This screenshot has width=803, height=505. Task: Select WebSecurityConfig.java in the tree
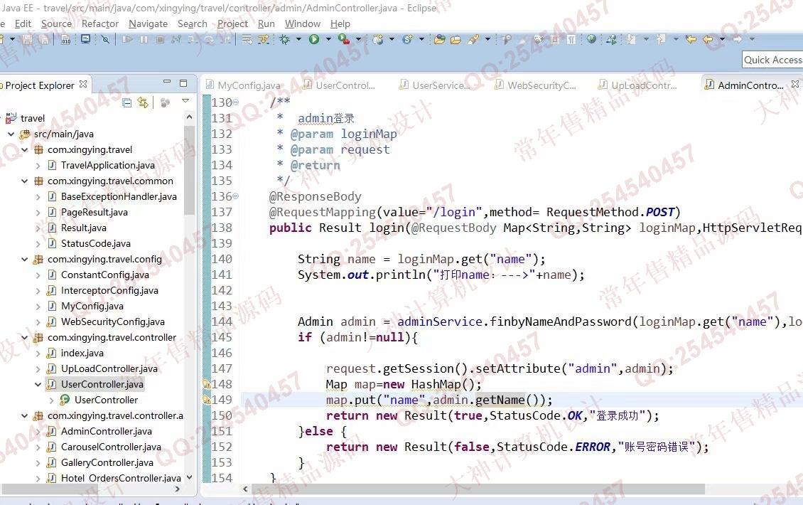coord(113,322)
